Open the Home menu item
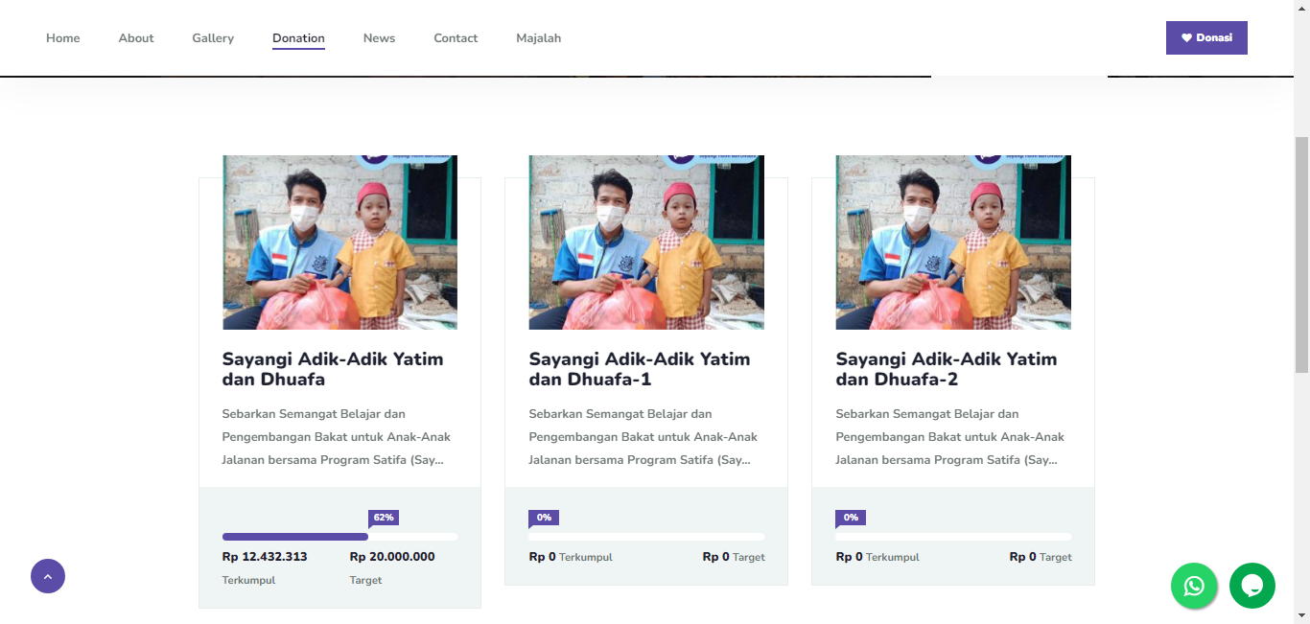This screenshot has height=624, width=1310. [x=63, y=38]
